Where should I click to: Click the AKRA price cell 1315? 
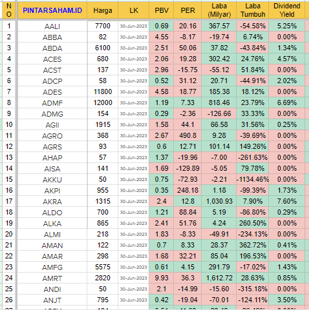[103, 201]
